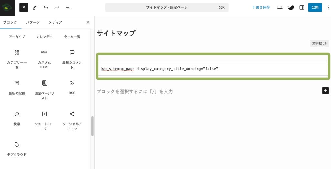Open the preview device icon
The height and width of the screenshot is (169, 331).
[x=280, y=8]
